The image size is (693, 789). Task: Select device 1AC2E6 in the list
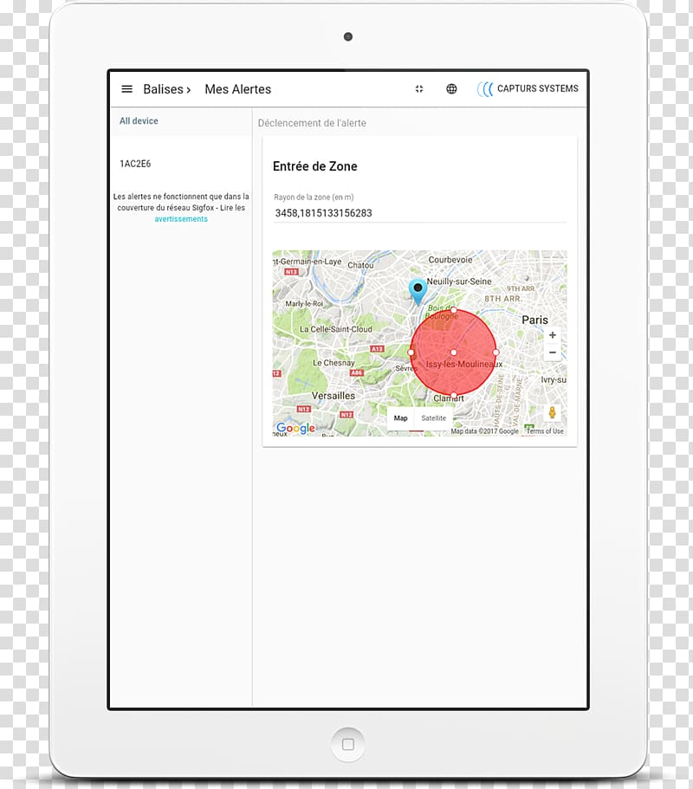coord(135,164)
